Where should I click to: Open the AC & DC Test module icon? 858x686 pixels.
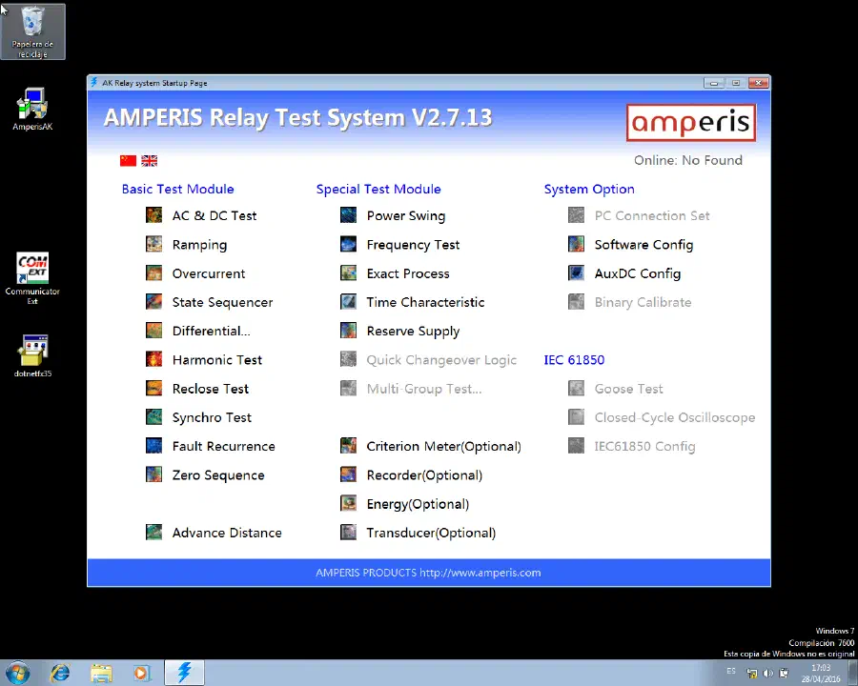(153, 215)
